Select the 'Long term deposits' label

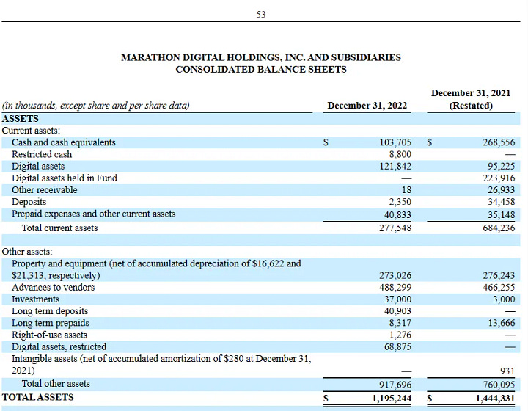[50, 311]
